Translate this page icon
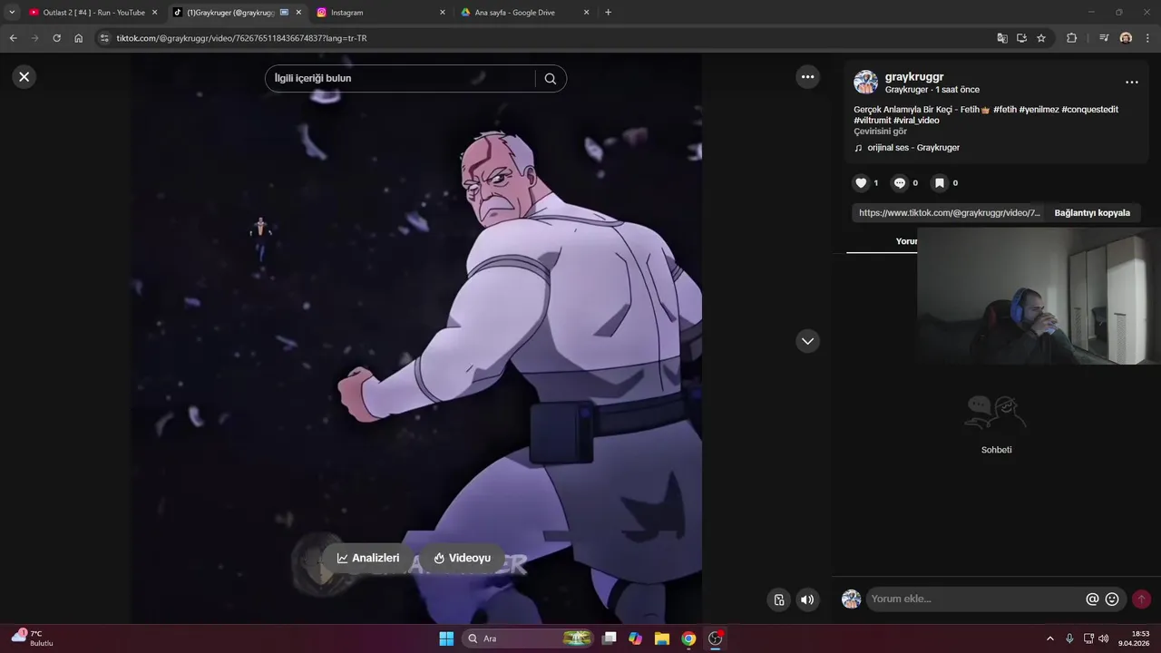The image size is (1161, 653). pos(1001,38)
